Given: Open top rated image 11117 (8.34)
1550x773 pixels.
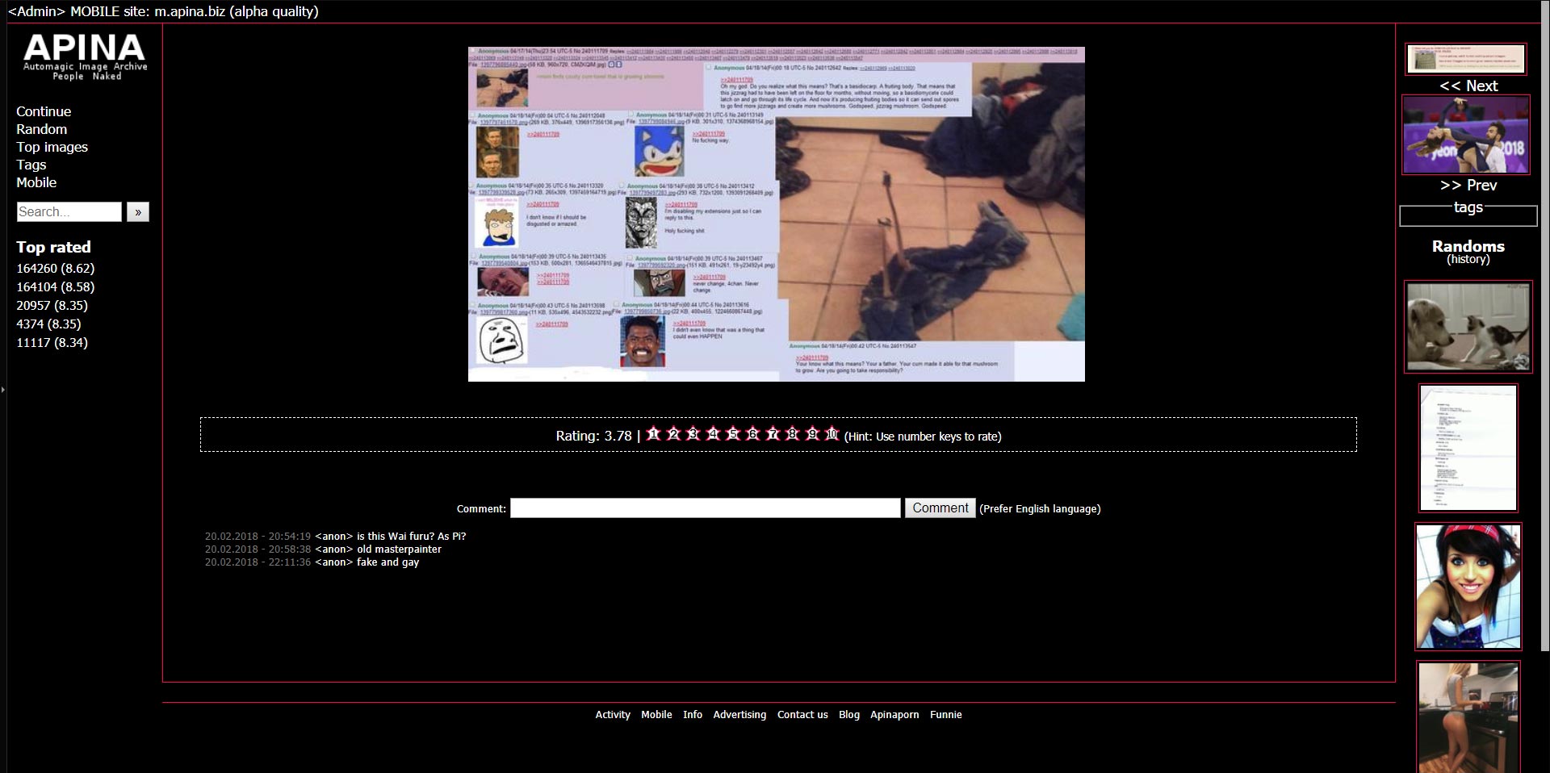Looking at the screenshot, I should [52, 342].
